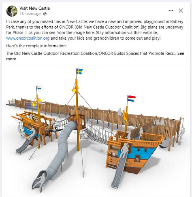The height and width of the screenshot is (197, 192).
Task: Click the paragraph starting "In case any of you"
Action: pos(95,30)
